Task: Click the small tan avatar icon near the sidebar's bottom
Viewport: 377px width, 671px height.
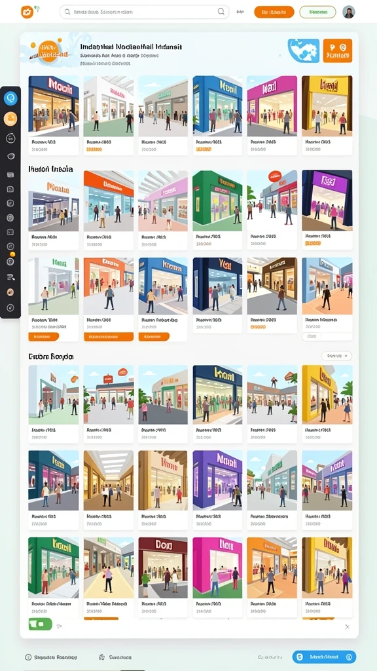Action: coord(10,292)
